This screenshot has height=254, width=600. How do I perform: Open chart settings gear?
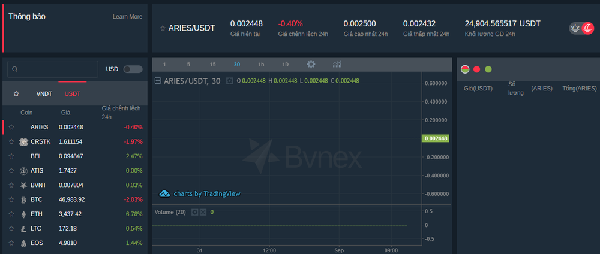(x=311, y=64)
